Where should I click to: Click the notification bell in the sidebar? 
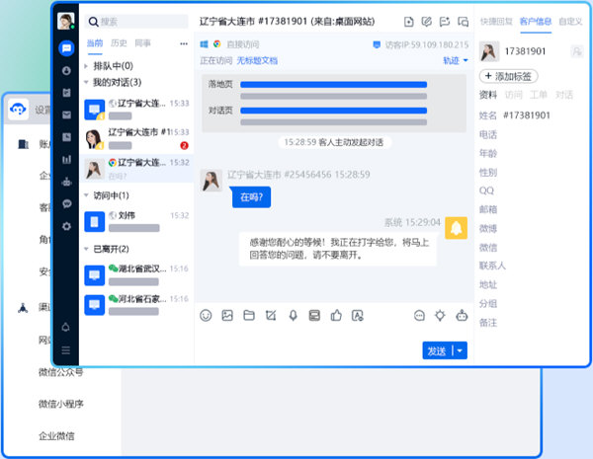66,327
